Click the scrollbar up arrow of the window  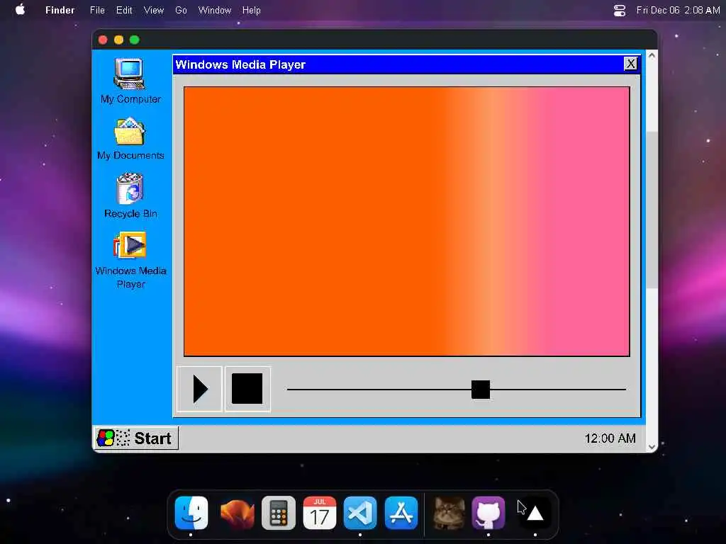pyautogui.click(x=652, y=55)
